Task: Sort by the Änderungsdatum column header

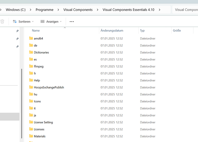Action: [x=112, y=30]
